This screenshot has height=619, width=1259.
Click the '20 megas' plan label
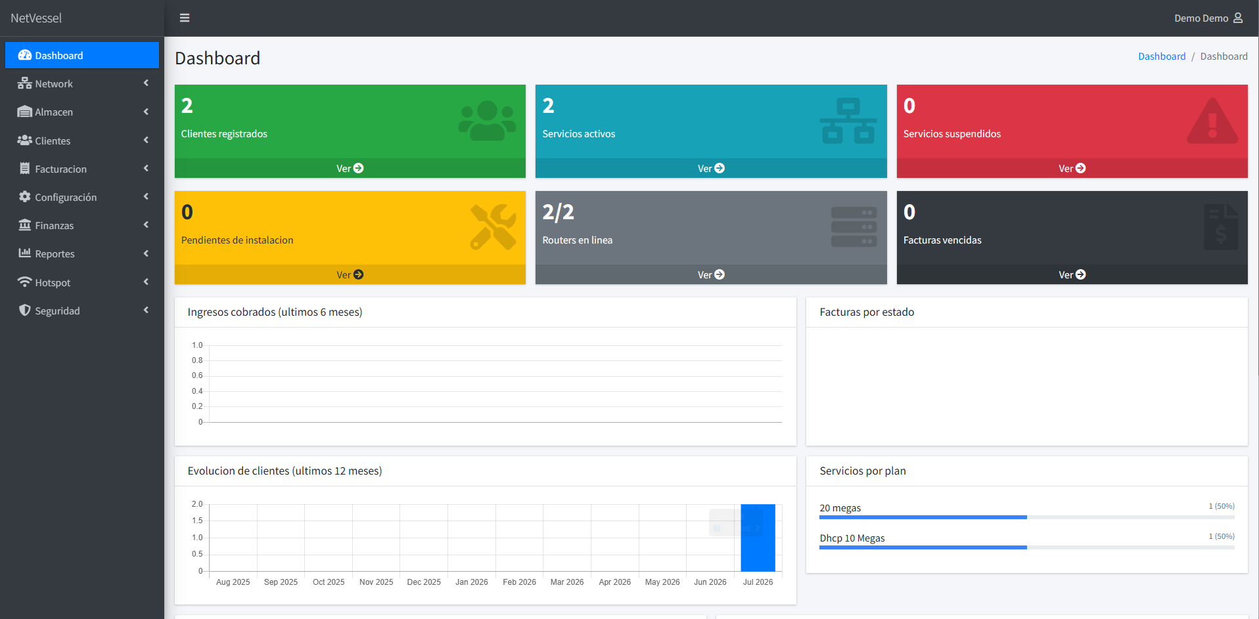click(x=840, y=508)
